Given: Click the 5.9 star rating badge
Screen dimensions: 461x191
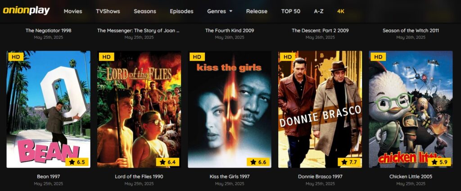Looking at the screenshot, I should click(439, 162).
